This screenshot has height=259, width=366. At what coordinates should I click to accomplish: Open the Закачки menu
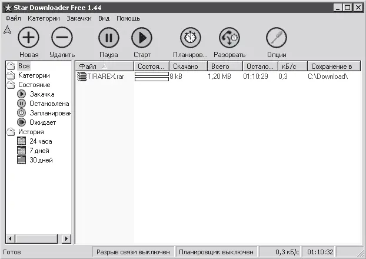[x=79, y=18]
